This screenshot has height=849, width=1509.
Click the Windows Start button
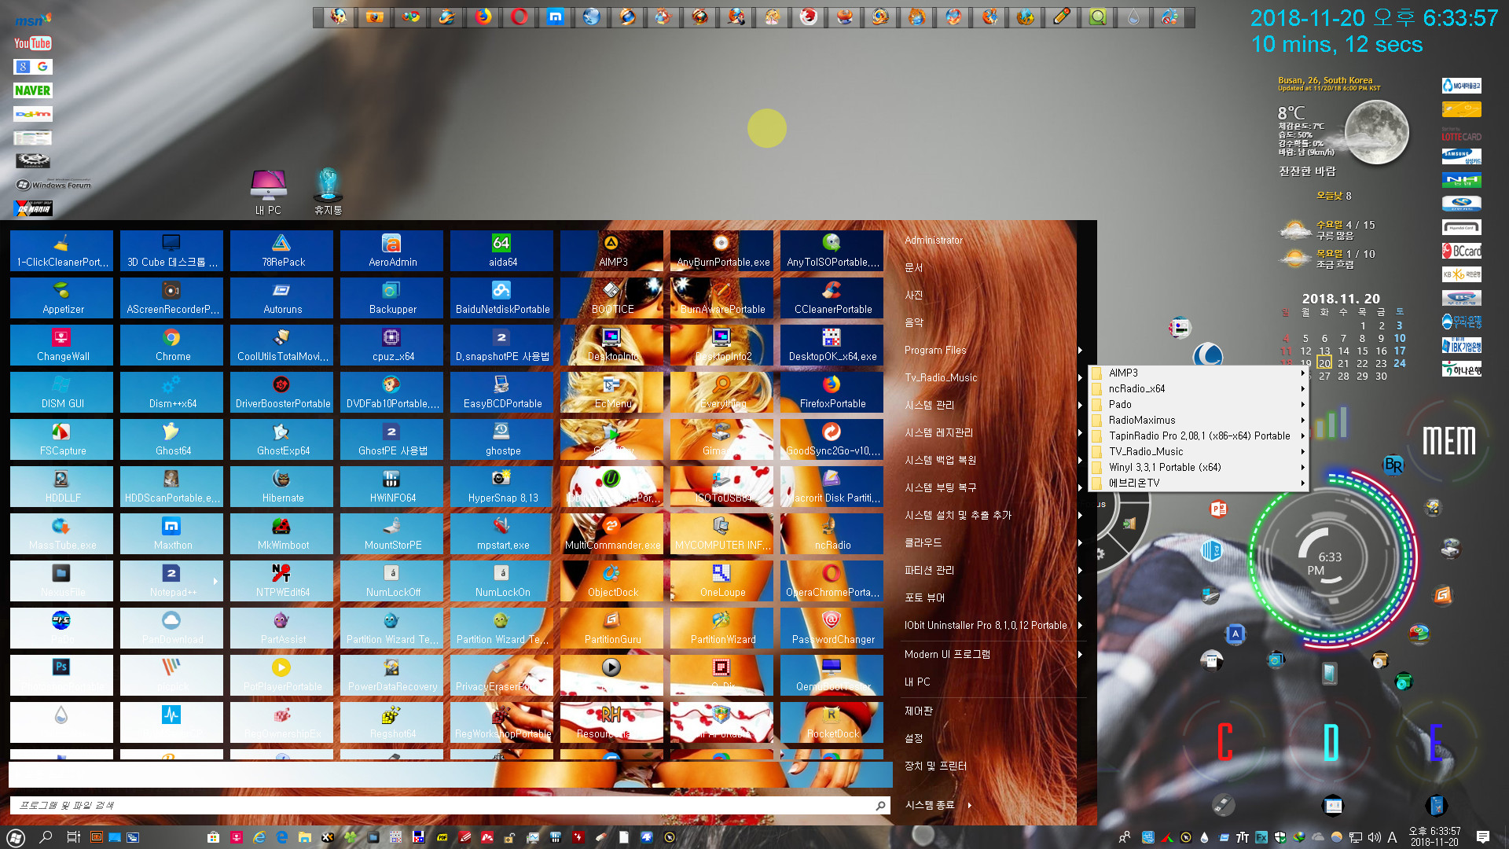[x=16, y=837]
